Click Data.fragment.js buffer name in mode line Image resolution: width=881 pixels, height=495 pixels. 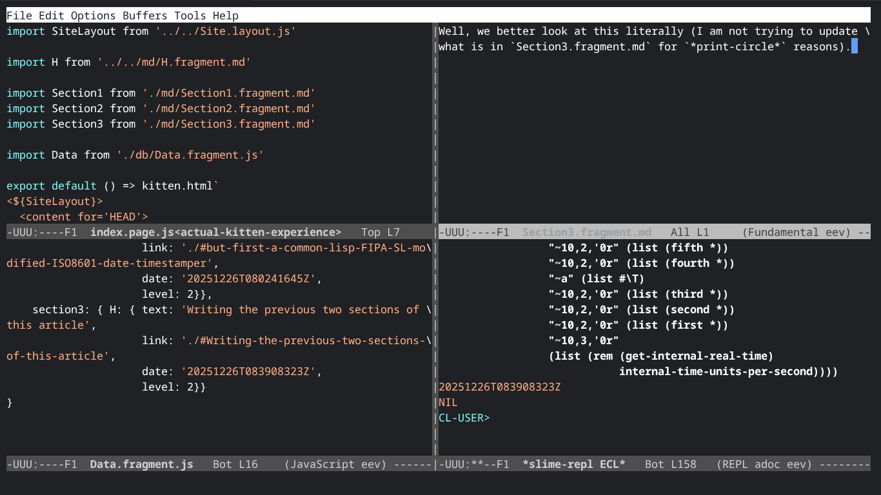[x=141, y=464]
